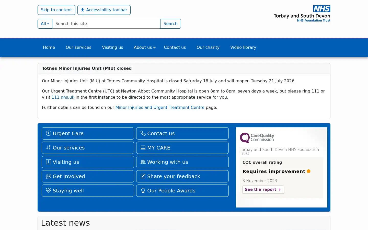Open the Urgent Care tile
368x230 pixels.
pyautogui.click(x=88, y=133)
